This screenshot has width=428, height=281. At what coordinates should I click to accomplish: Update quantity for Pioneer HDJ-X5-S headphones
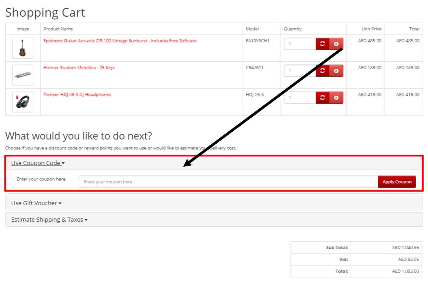click(x=323, y=98)
